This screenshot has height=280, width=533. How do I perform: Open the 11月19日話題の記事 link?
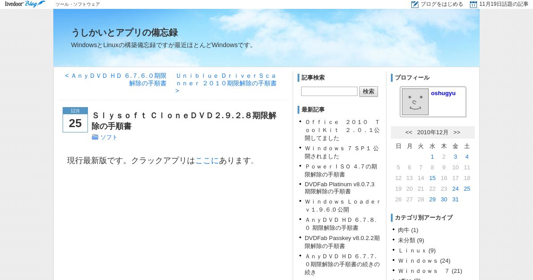[x=504, y=4]
